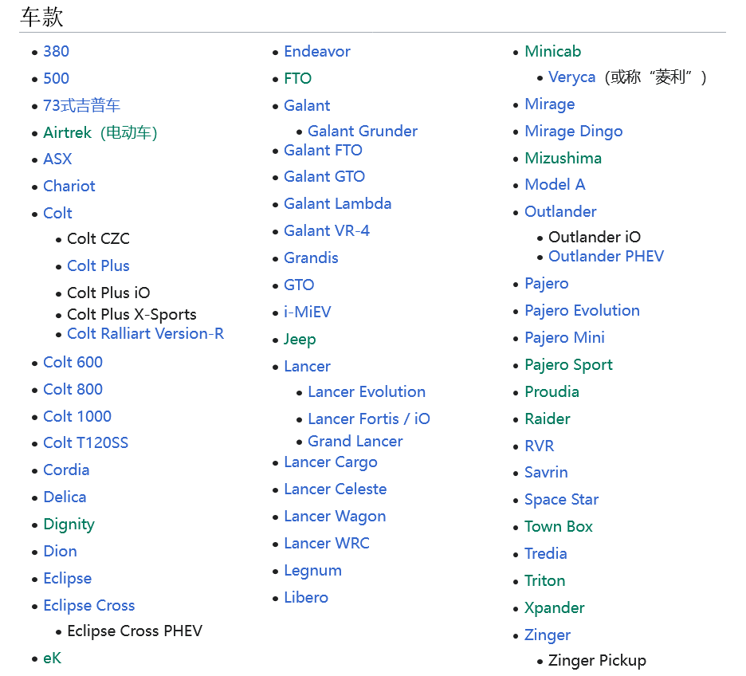Click the Jeep link
Image resolution: width=746 pixels, height=676 pixels.
coord(300,340)
